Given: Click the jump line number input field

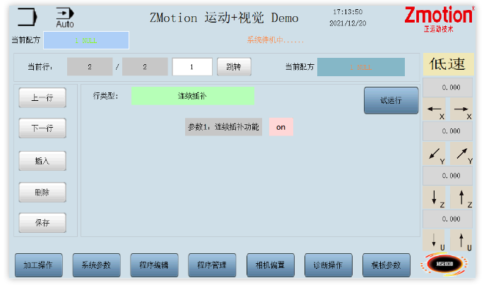Looking at the screenshot, I should tap(192, 66).
